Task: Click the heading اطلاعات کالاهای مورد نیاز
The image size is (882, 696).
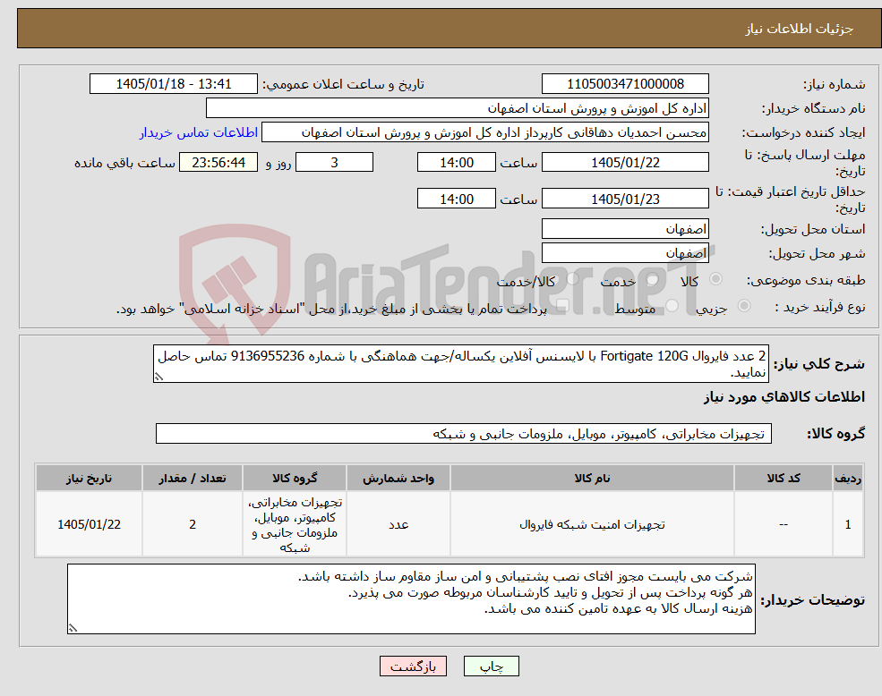Action: (x=784, y=397)
